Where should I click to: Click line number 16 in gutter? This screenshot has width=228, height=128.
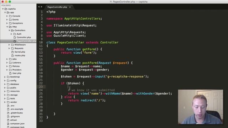41,63
